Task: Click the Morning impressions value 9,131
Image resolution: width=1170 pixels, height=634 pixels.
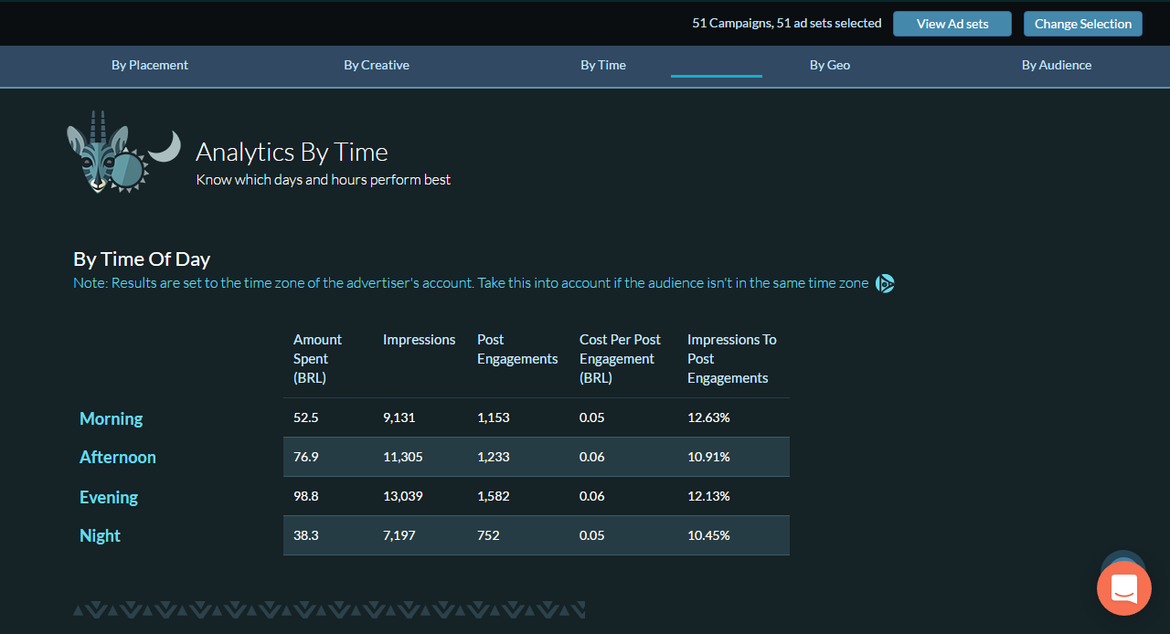Action: pyautogui.click(x=399, y=417)
